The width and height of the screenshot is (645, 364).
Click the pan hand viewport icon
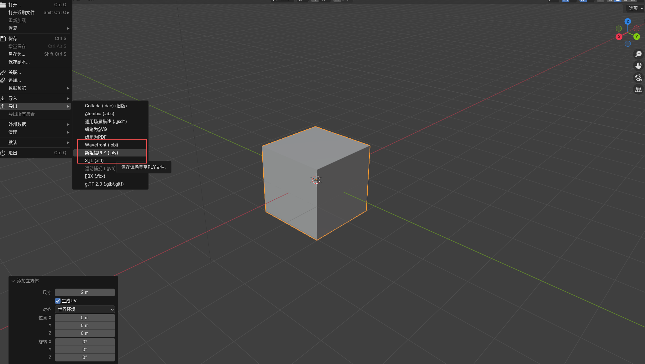tap(638, 66)
